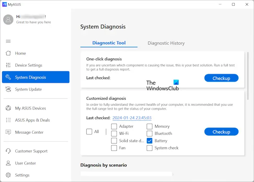Enable the Adapter checkbox
The image size is (254, 182).
[x=114, y=126]
